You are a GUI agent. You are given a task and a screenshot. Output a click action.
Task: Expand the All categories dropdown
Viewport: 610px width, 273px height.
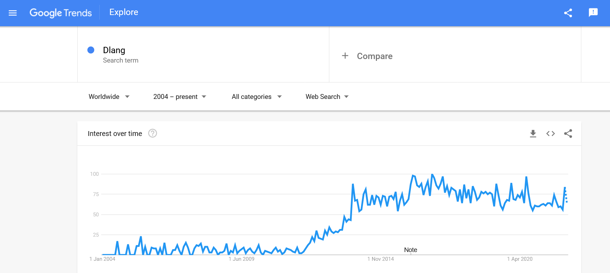257,97
